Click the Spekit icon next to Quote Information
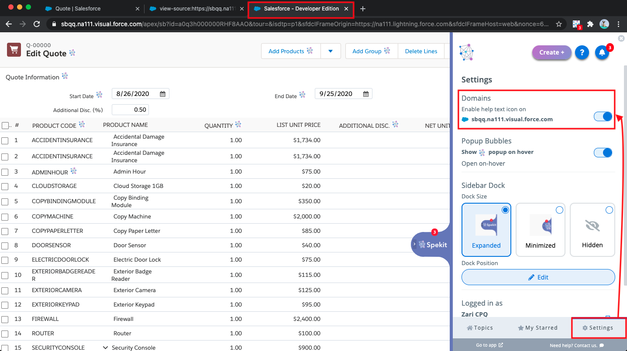627x351 pixels. coord(65,76)
